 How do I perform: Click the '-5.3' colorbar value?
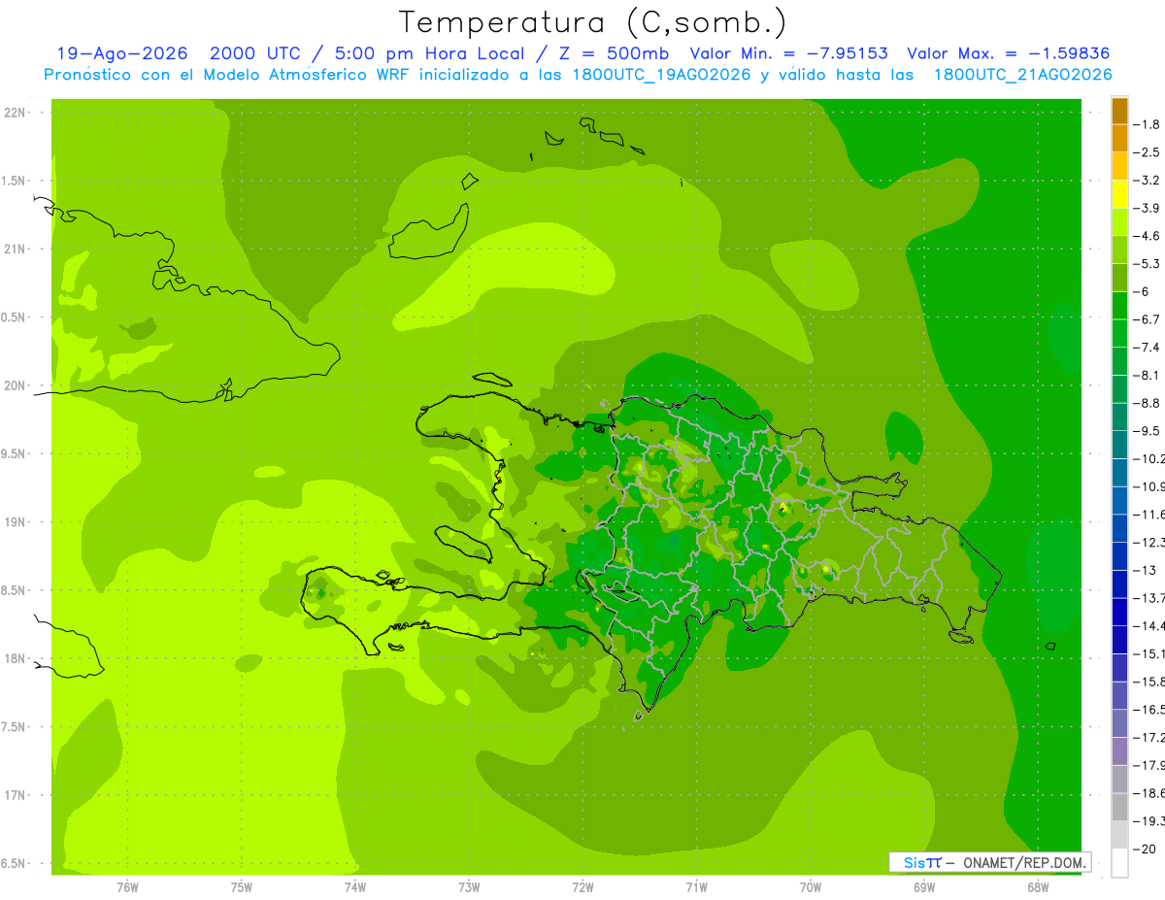(1147, 263)
